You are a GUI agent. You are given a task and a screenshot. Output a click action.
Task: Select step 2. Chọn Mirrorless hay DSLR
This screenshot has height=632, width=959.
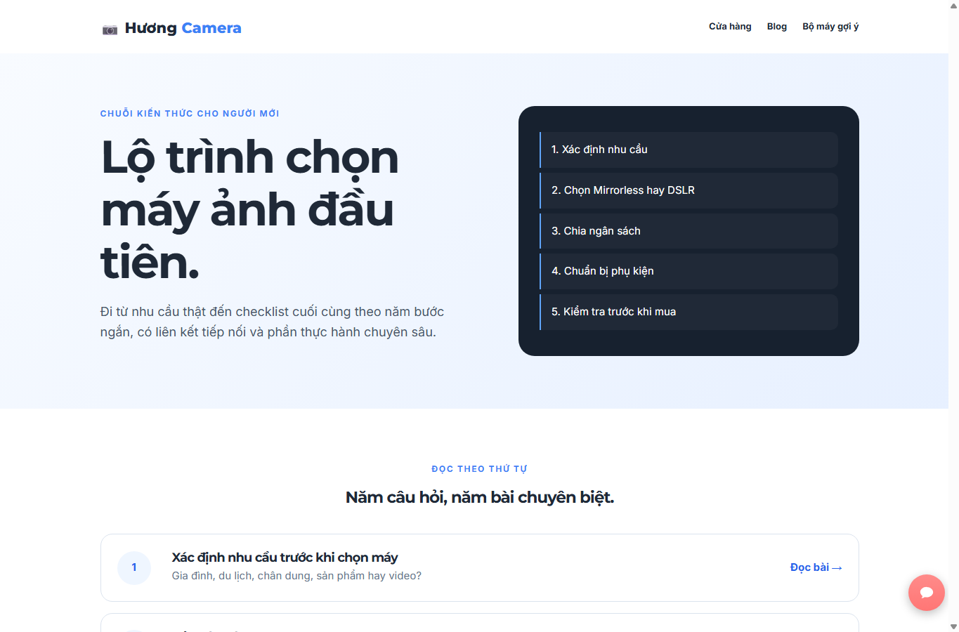click(x=689, y=190)
